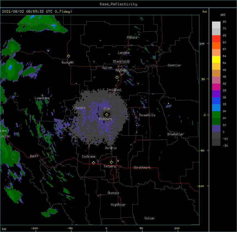Image resolution: width=237 pixels, height=232 pixels.
Task: Click the yellow diamond marker below Cochrane
Action: pos(93,163)
